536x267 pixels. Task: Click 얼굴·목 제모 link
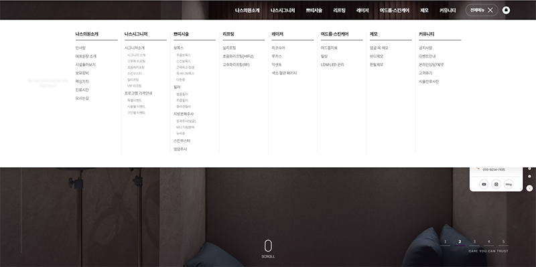(379, 48)
